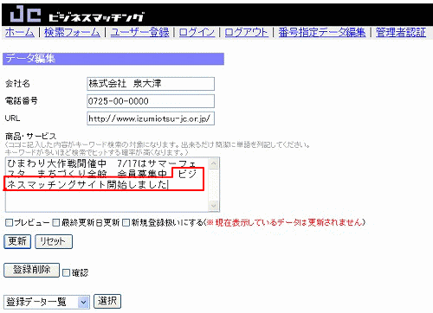This screenshot has height=313, width=433.
Task: Click the 登録削除 button
Action: pos(32,270)
